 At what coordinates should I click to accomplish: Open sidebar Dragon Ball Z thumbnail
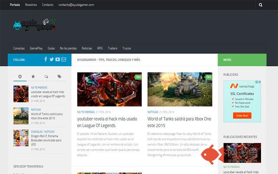[21, 138]
